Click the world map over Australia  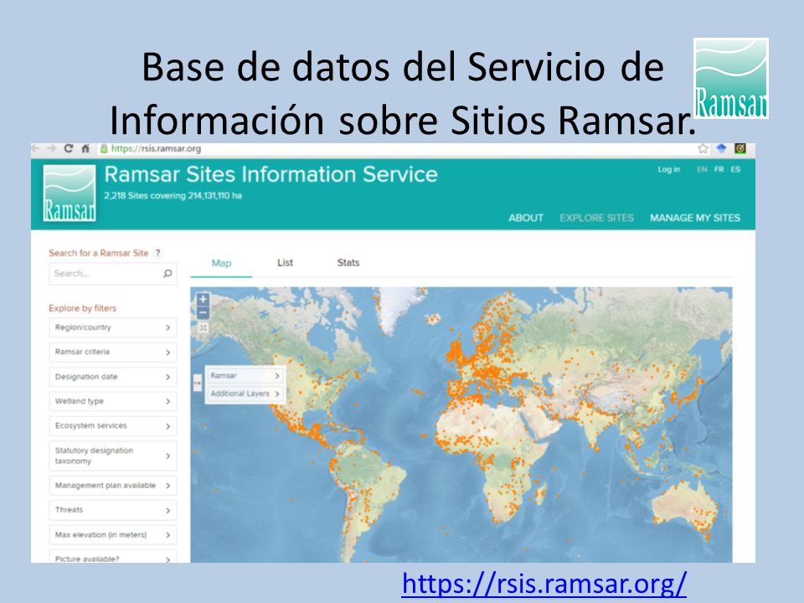(x=684, y=508)
